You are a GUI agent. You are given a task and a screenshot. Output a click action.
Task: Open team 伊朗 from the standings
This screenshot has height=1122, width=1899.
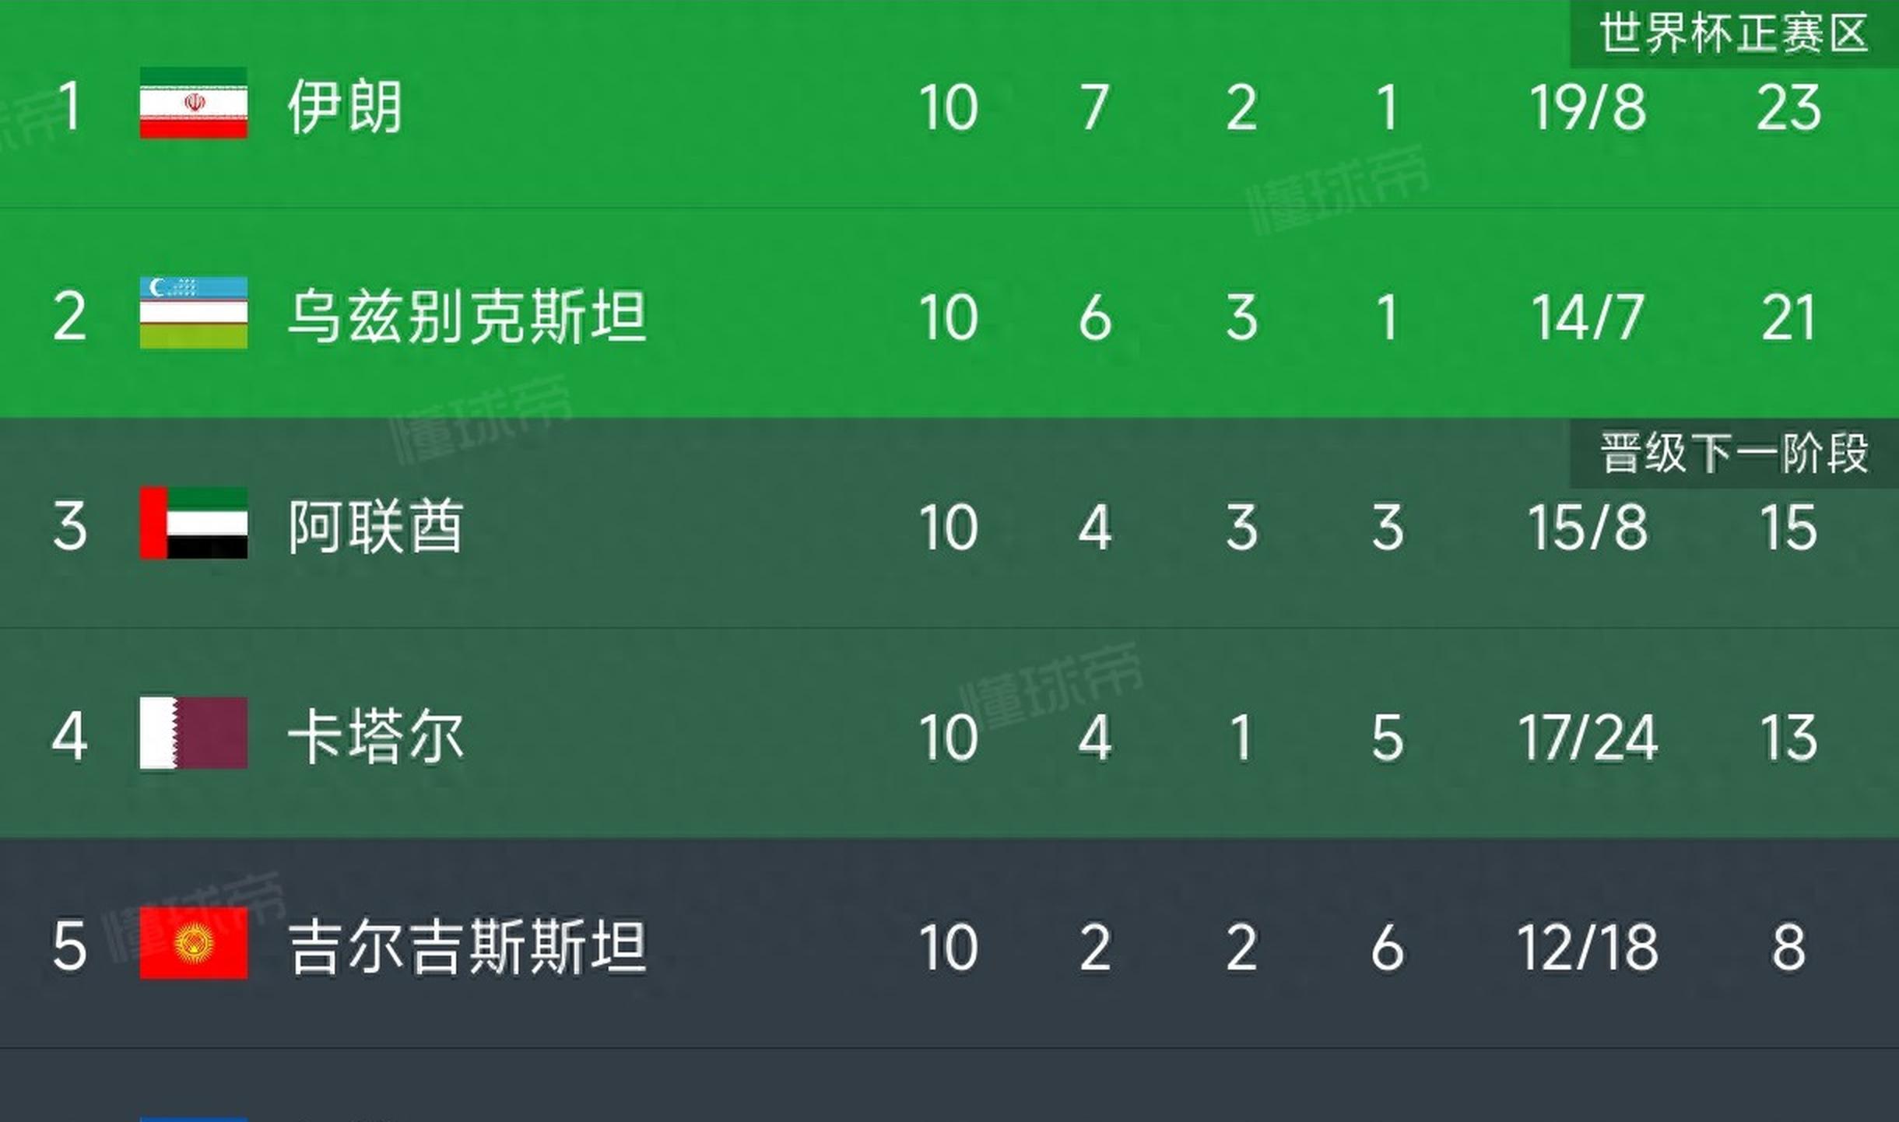pos(345,107)
